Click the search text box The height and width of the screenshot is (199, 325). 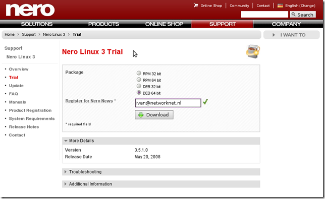[264, 15]
